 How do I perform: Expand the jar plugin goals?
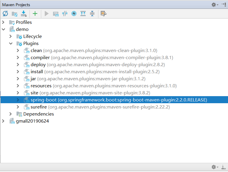coord(18,79)
